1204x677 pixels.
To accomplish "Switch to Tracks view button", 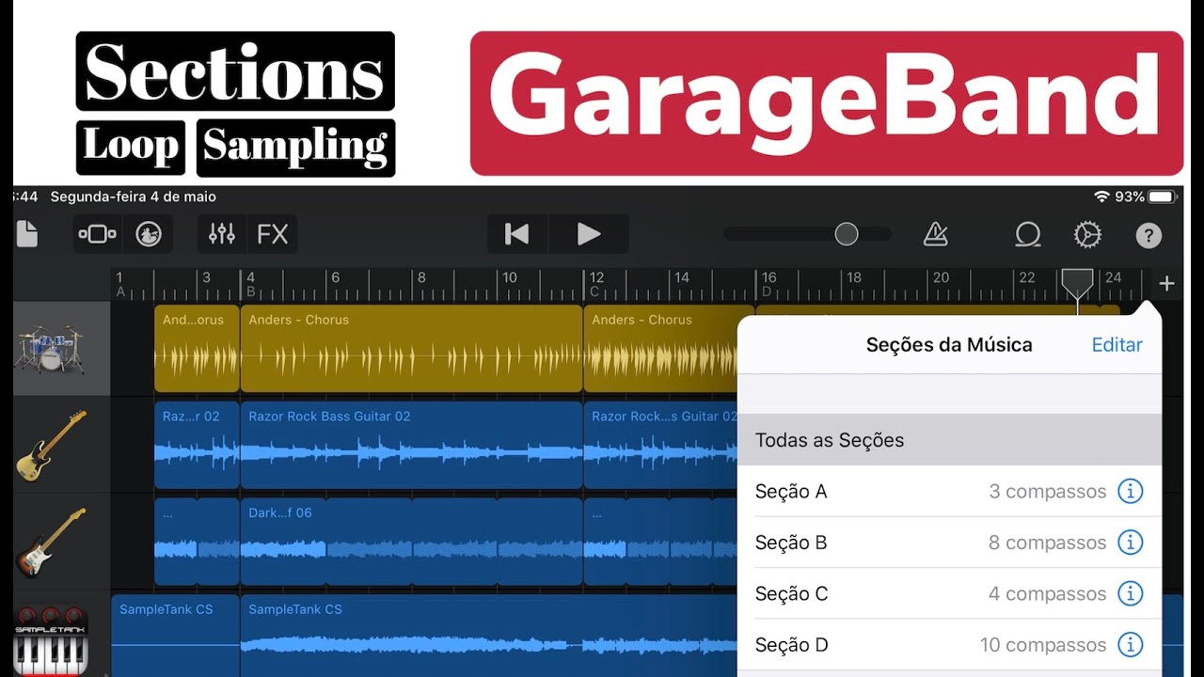I will coord(98,234).
